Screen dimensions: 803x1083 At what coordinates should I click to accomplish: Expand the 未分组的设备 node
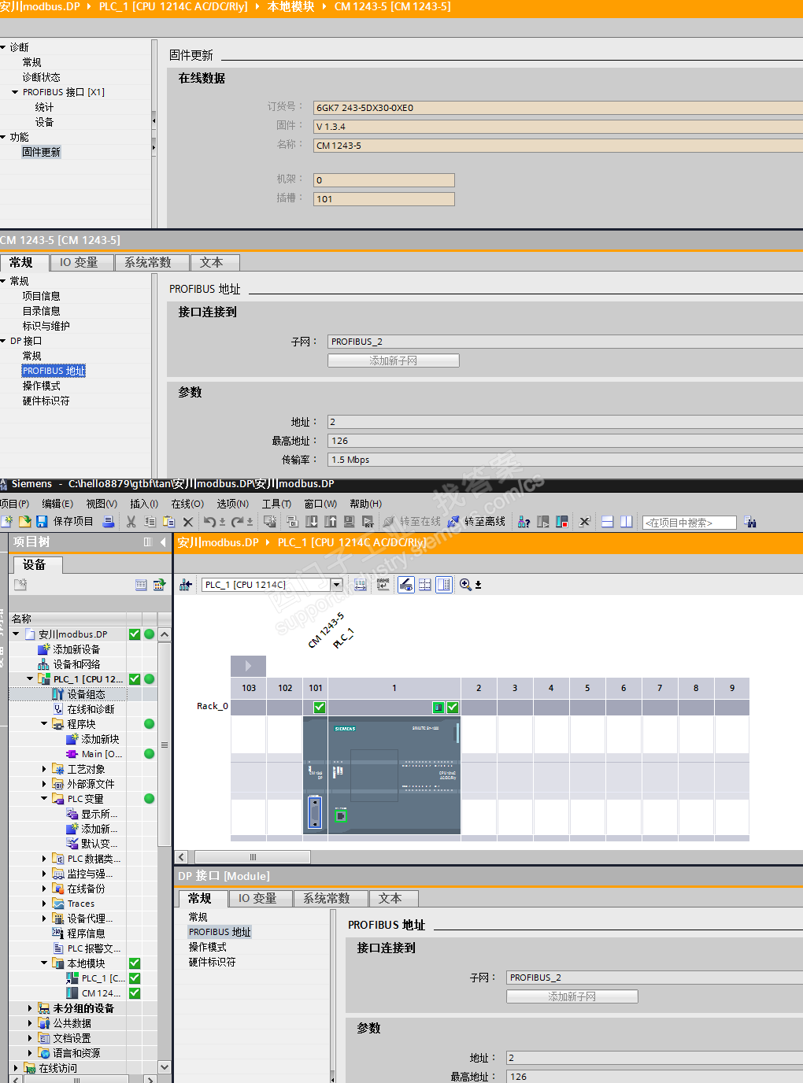coord(30,1008)
